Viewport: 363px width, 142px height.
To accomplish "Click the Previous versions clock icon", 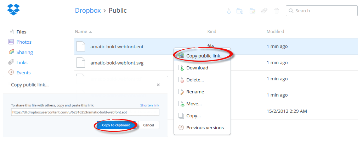I will [x=181, y=128].
